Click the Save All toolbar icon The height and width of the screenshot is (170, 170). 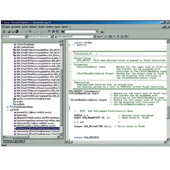[17, 31]
